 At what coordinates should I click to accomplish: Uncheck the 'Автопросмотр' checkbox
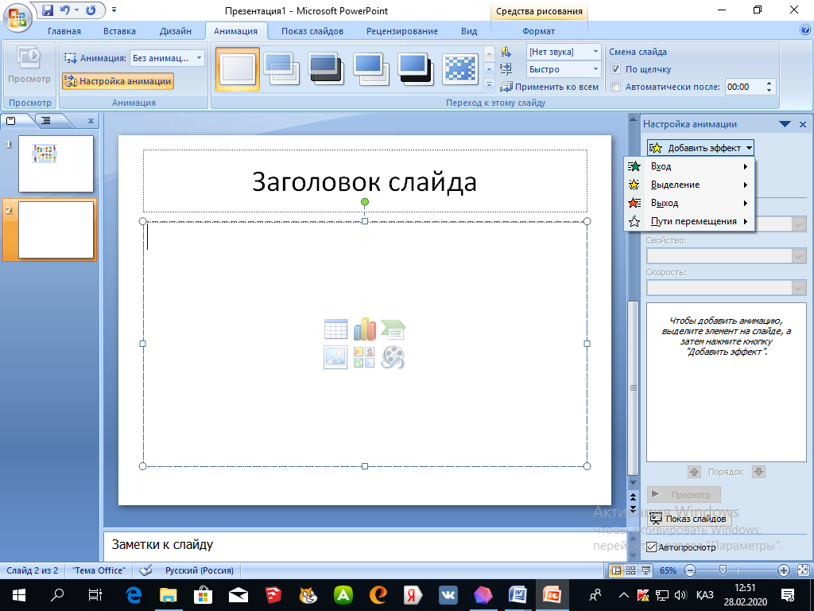[651, 547]
